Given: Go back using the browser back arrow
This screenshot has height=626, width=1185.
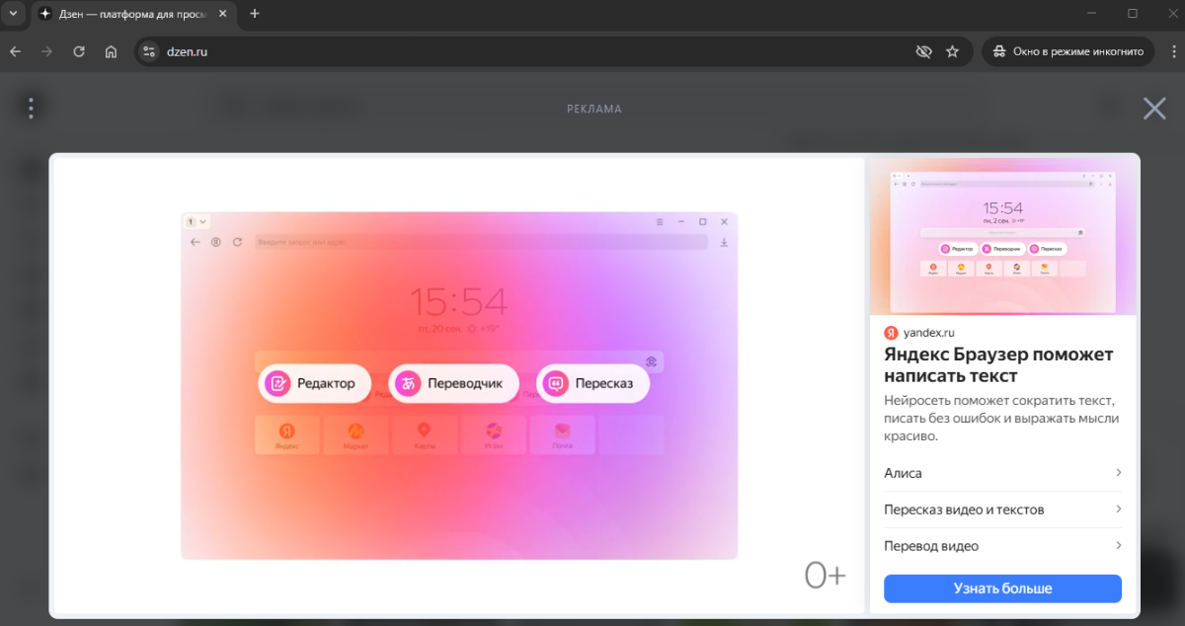Looking at the screenshot, I should (x=15, y=51).
